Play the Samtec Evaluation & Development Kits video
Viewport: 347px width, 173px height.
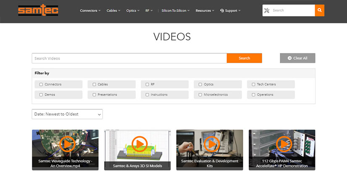[x=212, y=144]
